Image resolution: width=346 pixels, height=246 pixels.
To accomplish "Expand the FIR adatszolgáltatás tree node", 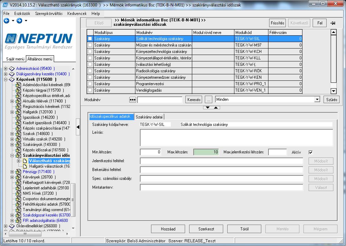I will (x=12, y=221).
